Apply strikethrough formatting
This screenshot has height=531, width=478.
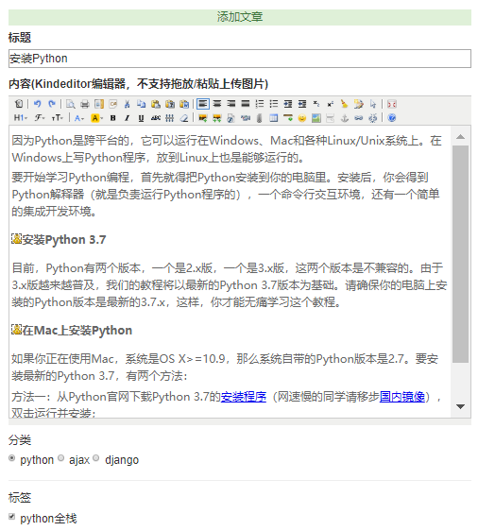coord(155,118)
